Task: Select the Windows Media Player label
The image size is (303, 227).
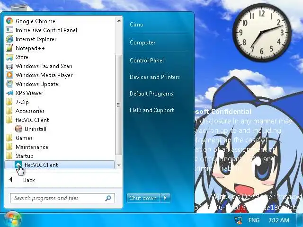Action: (44, 75)
